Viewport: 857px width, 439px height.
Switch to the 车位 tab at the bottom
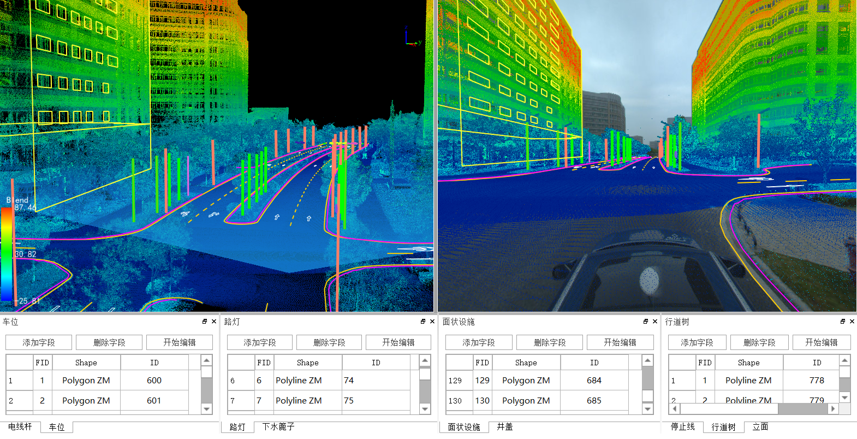tap(57, 427)
